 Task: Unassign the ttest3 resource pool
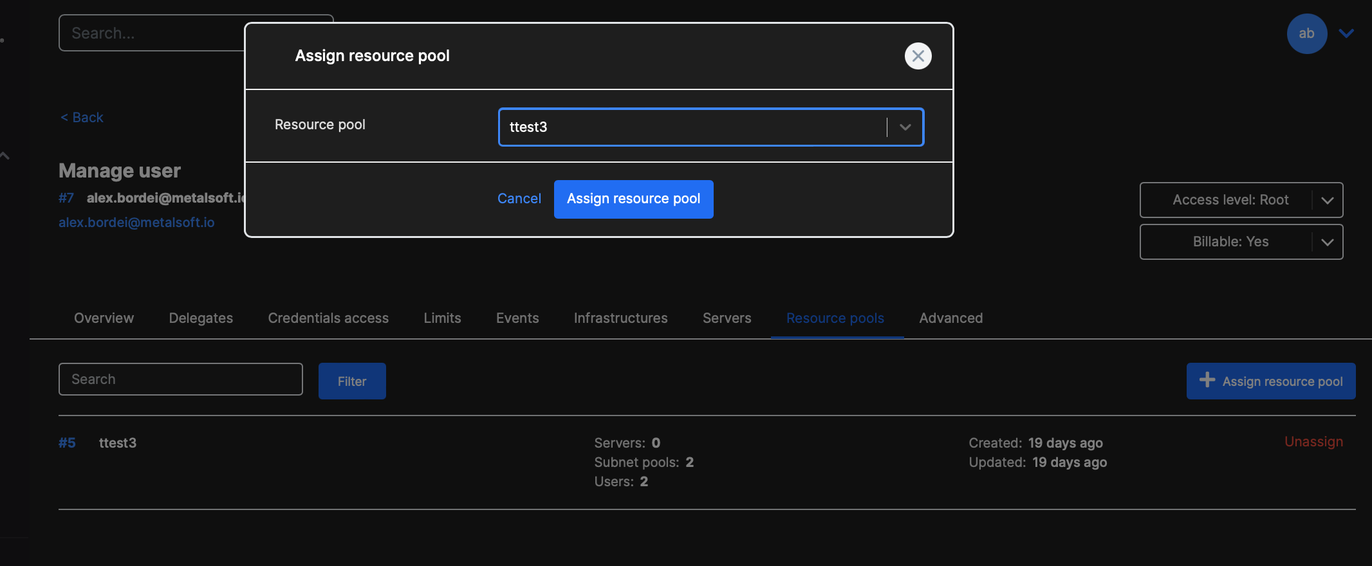(x=1313, y=442)
